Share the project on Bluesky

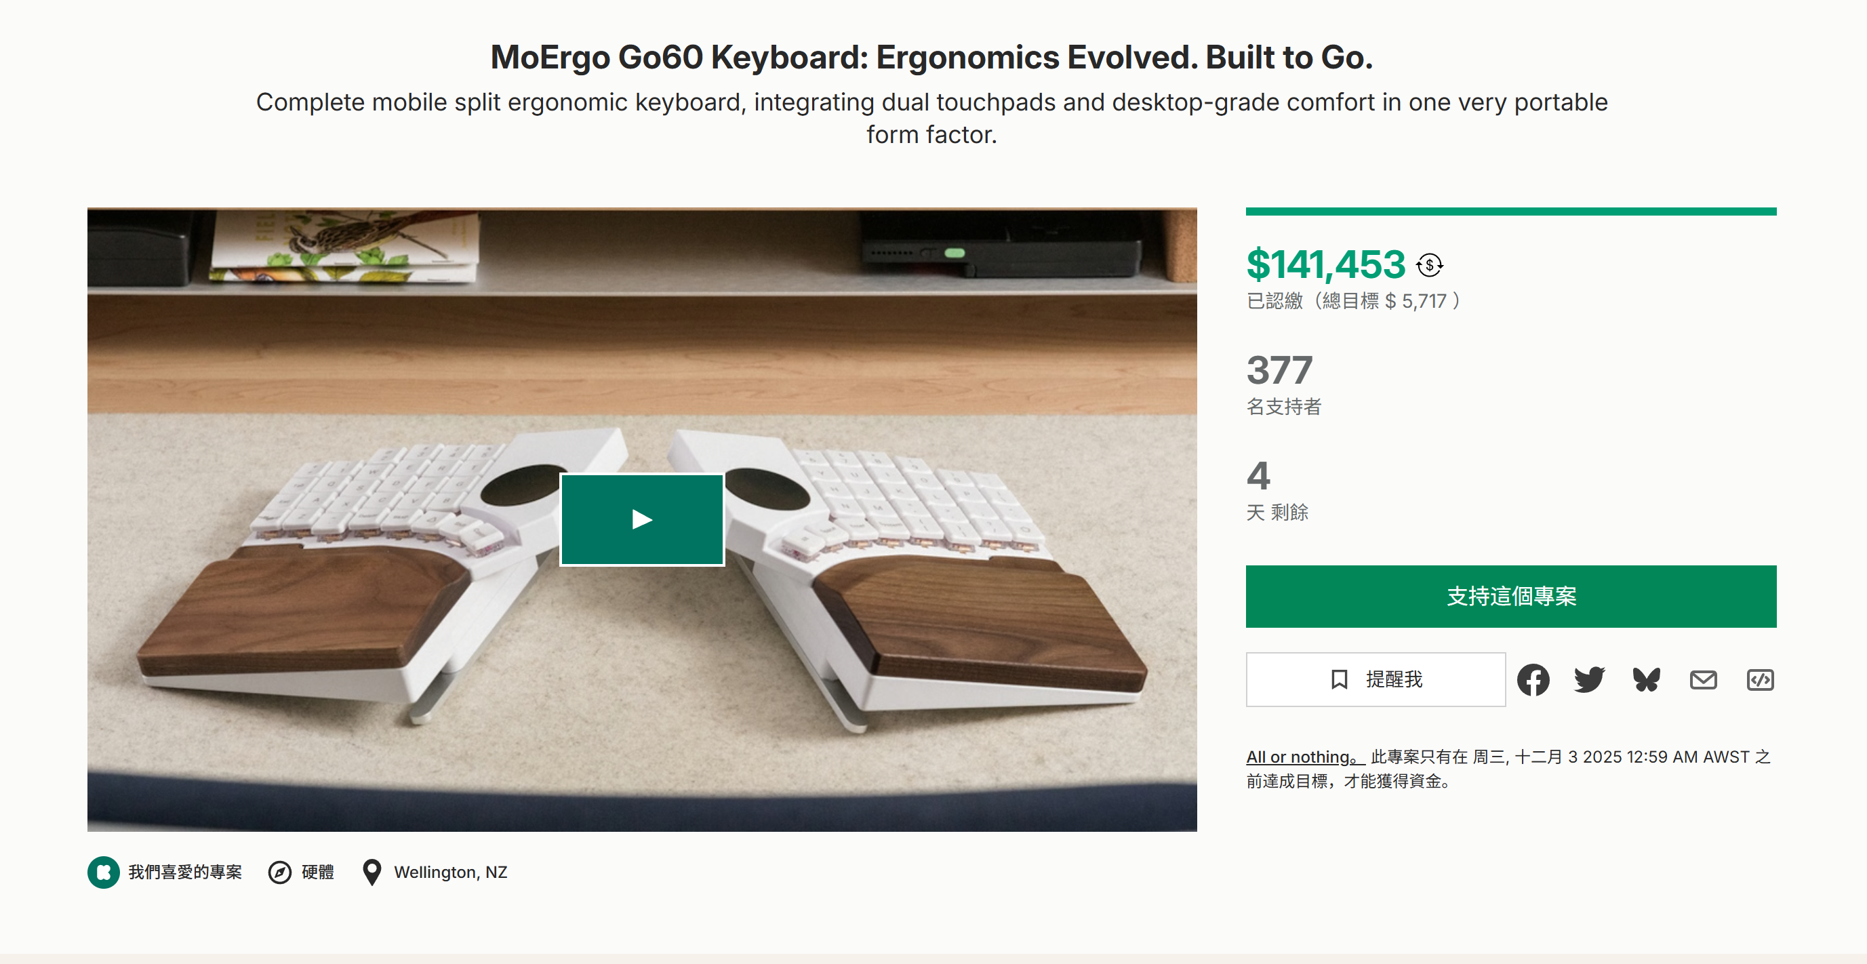coord(1646,680)
